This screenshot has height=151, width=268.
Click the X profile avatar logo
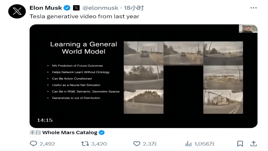(17, 11)
